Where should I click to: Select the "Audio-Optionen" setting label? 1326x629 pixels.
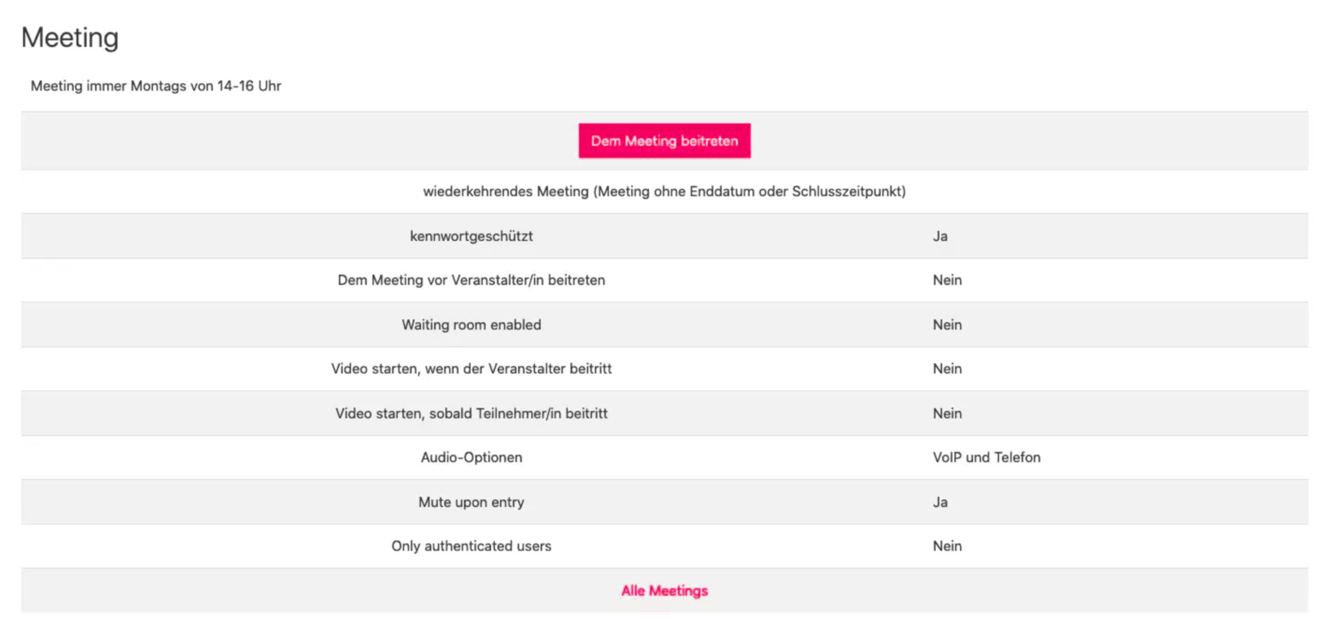(x=471, y=457)
